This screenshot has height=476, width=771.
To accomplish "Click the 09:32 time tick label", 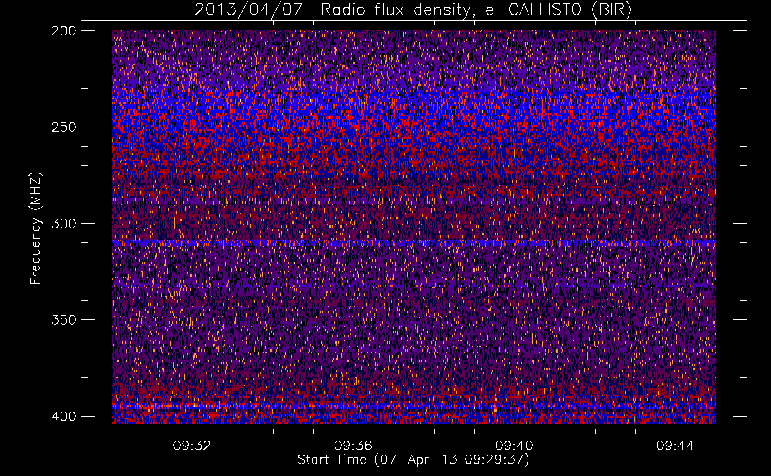I will point(192,446).
